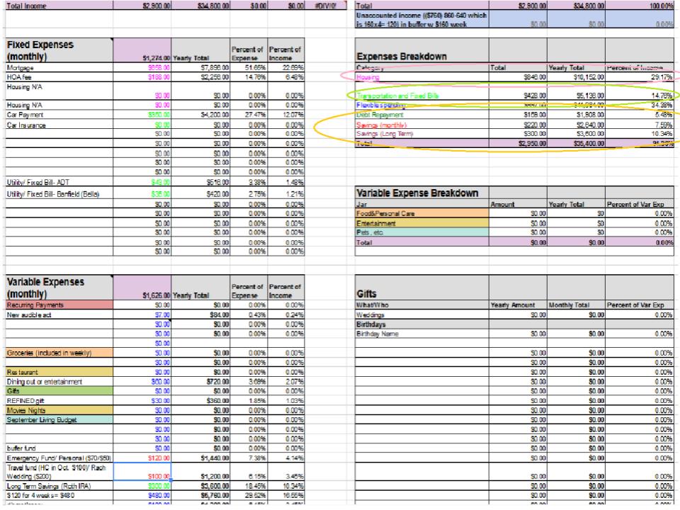Click the Savings (Long Term) category cell
The width and height of the screenshot is (680, 510).
421,134
